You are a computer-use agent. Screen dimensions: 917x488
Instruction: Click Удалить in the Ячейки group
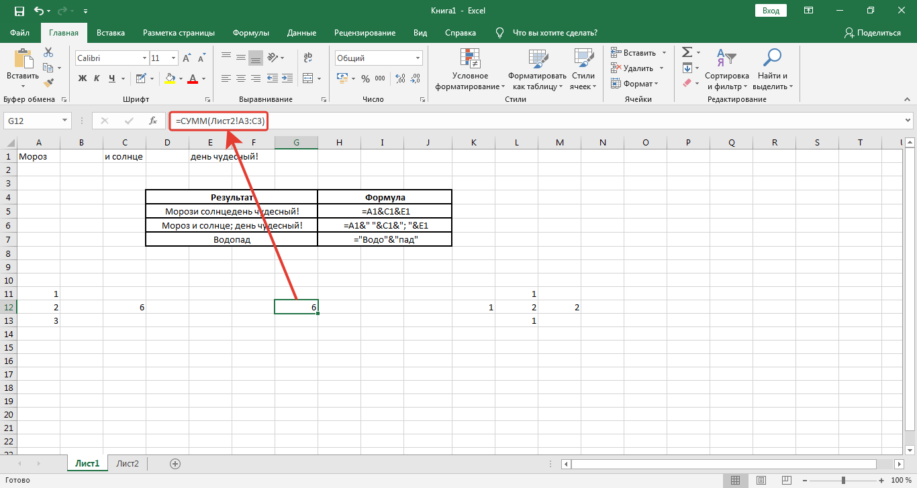[x=638, y=68]
